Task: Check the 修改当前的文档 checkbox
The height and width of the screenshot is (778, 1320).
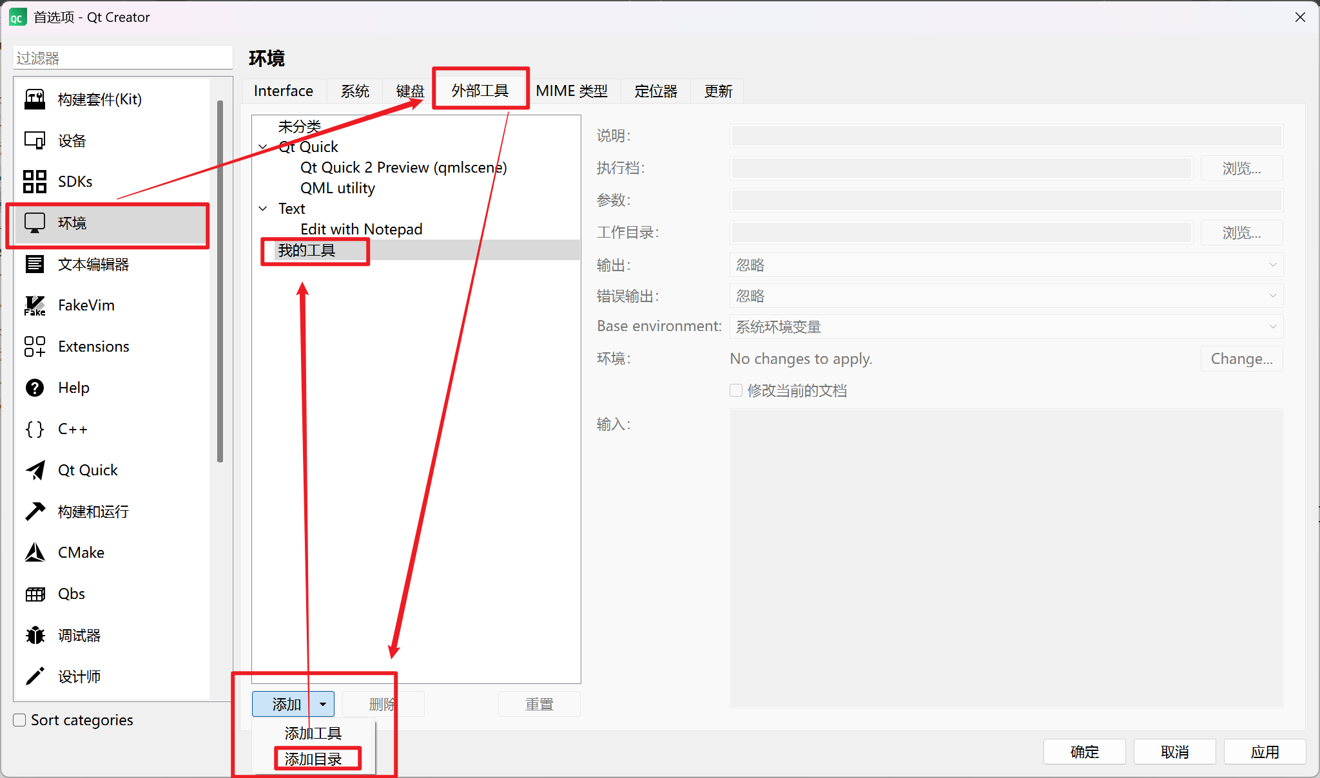Action: [736, 390]
